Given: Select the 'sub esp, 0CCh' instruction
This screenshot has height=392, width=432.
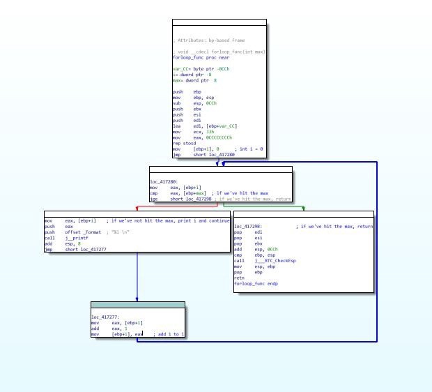Looking at the screenshot, I should (194, 103).
